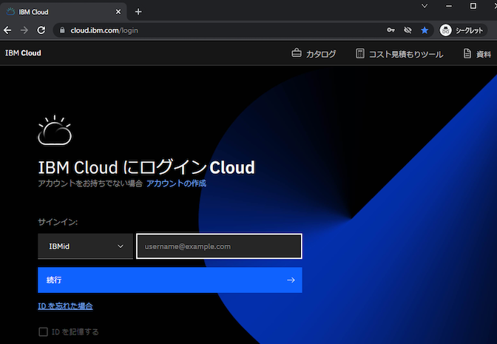Click the tracking-blocked eye icon
Image resolution: width=497 pixels, height=344 pixels.
click(x=408, y=30)
